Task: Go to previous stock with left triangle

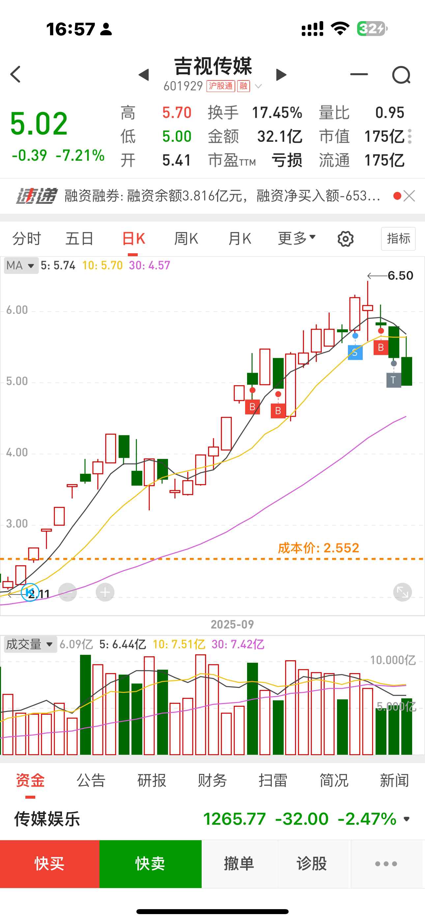Action: pyautogui.click(x=144, y=75)
